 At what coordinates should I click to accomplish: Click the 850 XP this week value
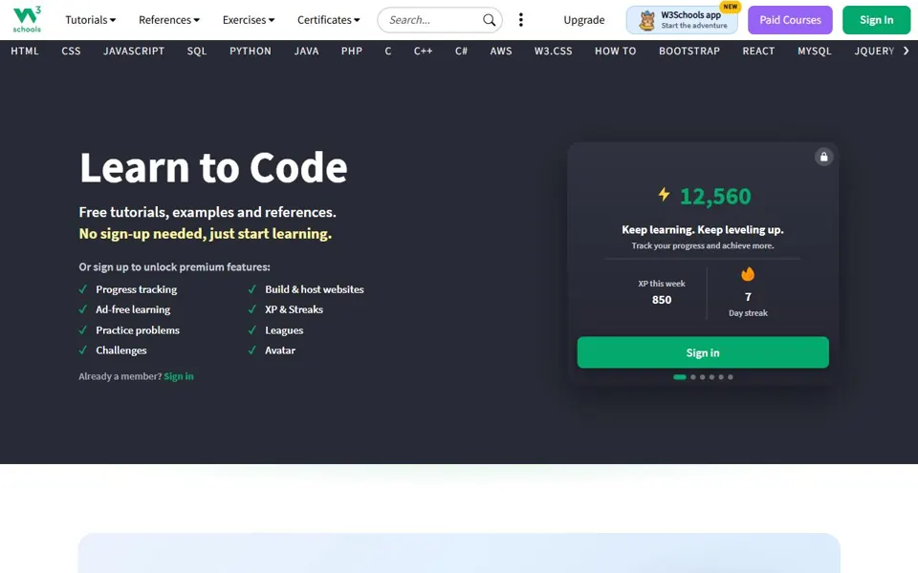coord(662,299)
